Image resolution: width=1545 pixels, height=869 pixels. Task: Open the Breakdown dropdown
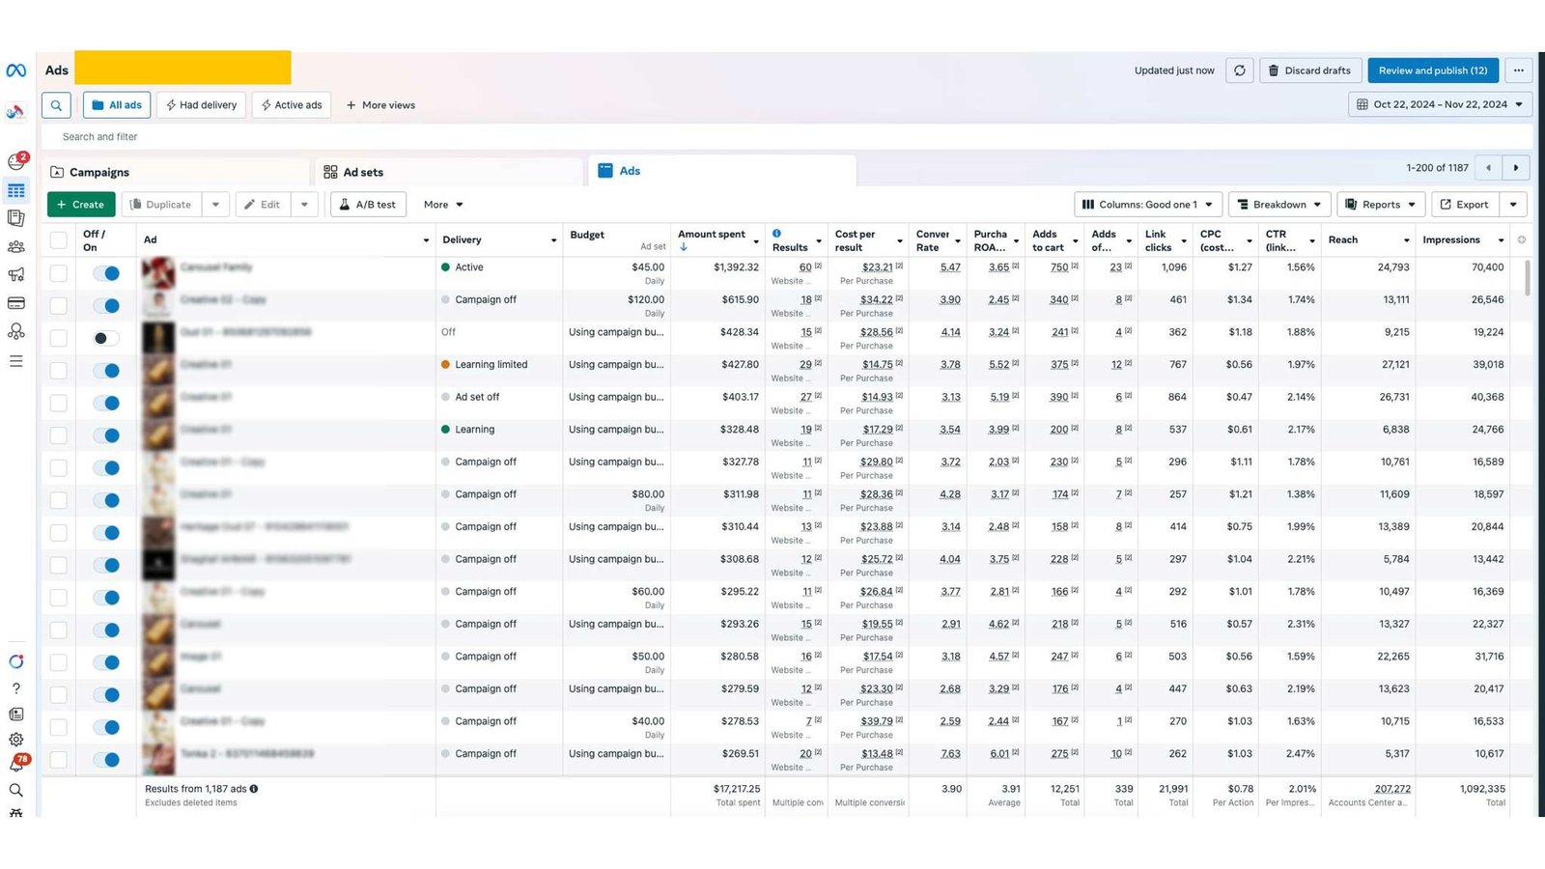[1279, 205]
